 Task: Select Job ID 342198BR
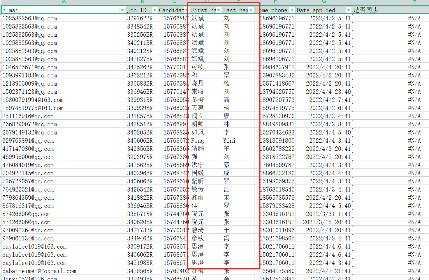click(x=140, y=263)
